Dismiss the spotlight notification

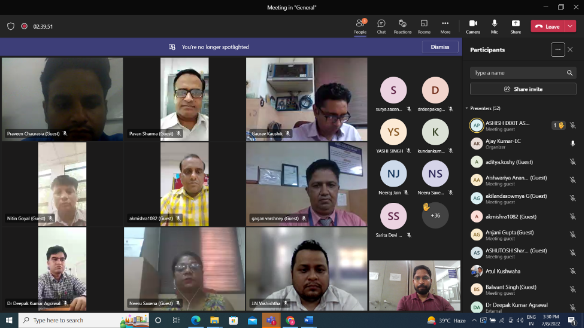(x=440, y=47)
